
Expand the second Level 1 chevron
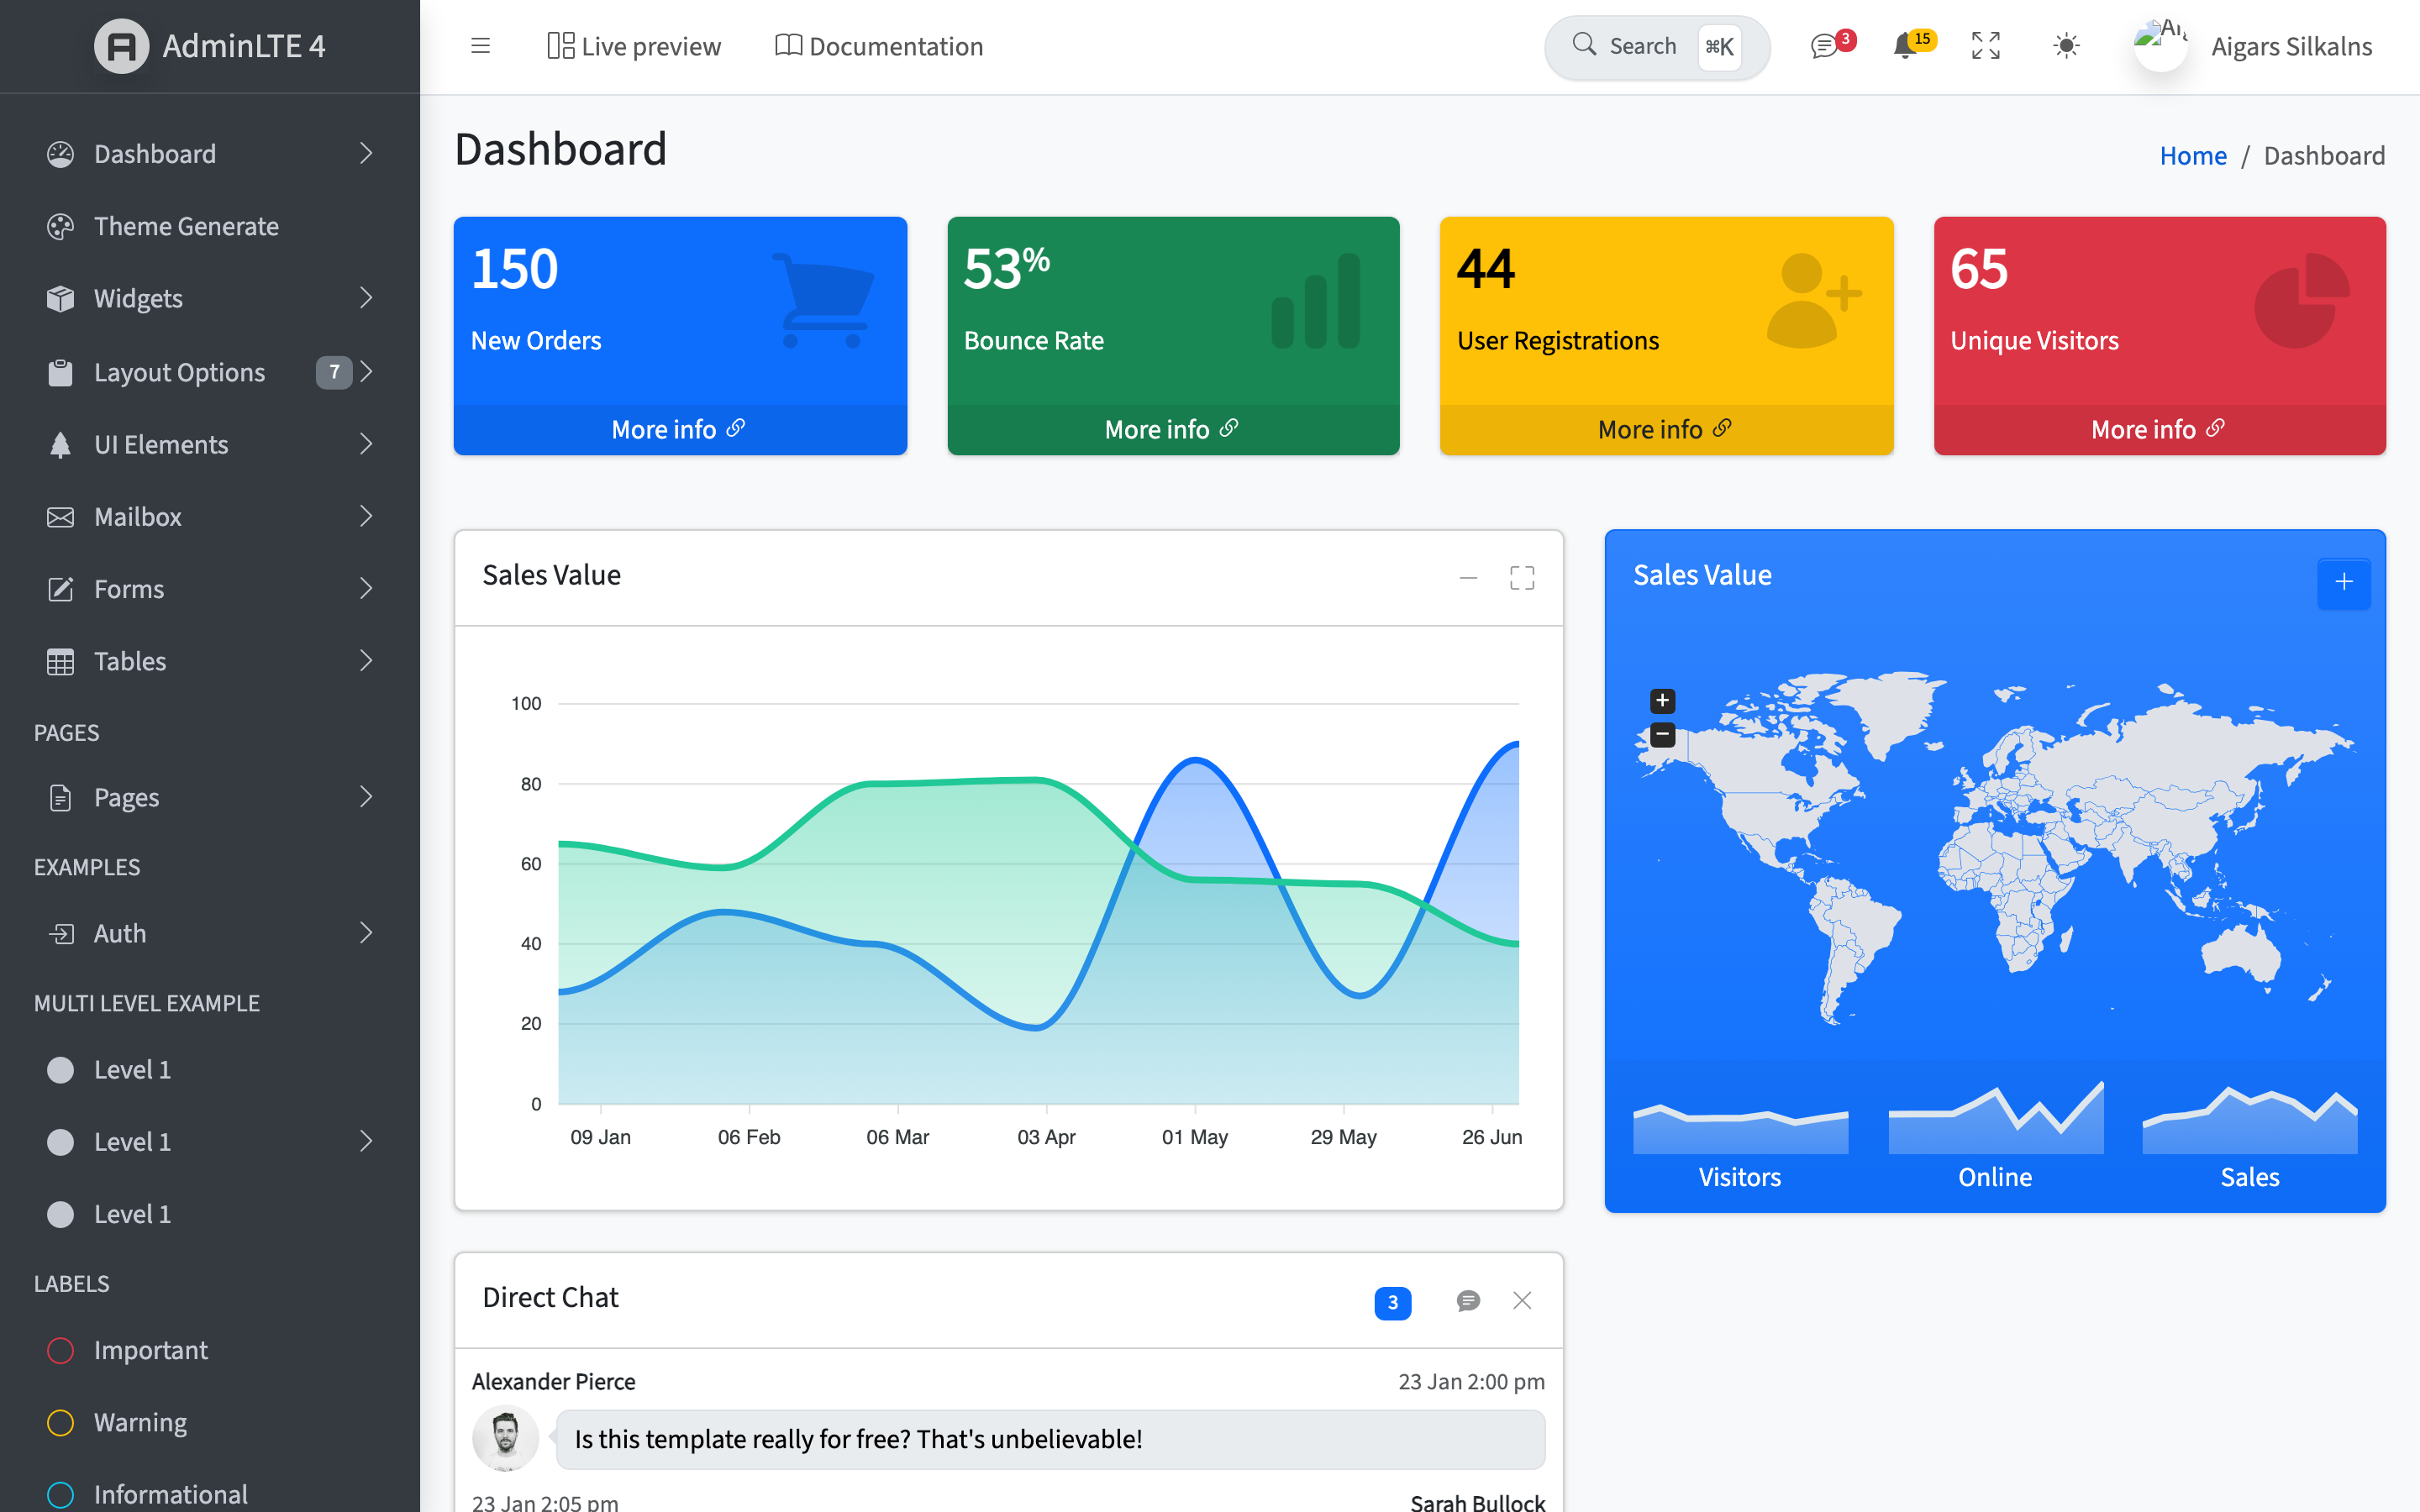(x=366, y=1142)
